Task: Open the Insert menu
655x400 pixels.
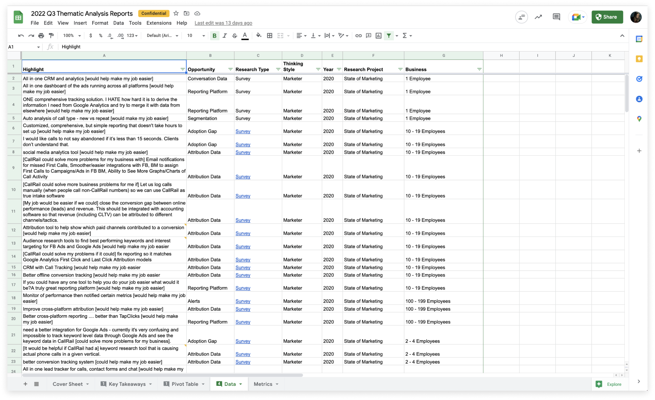Action: [x=80, y=23]
